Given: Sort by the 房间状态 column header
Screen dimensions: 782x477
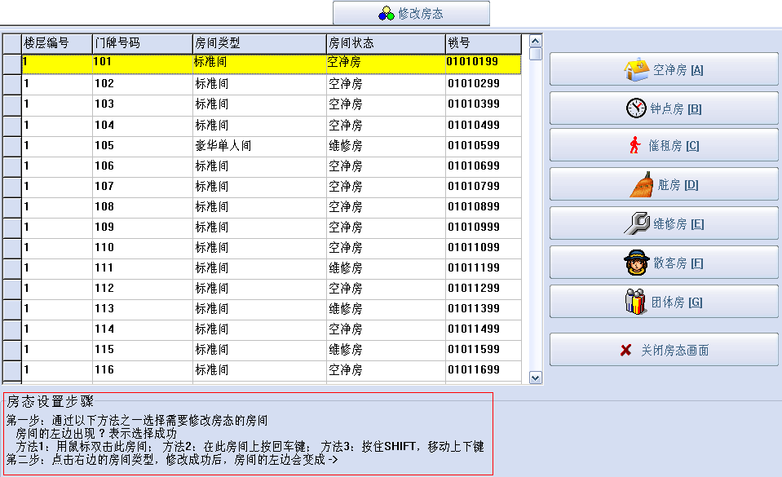Looking at the screenshot, I should click(x=385, y=43).
